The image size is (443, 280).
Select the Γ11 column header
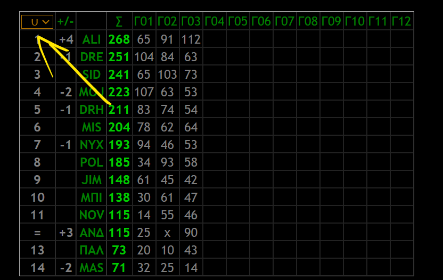click(x=378, y=22)
